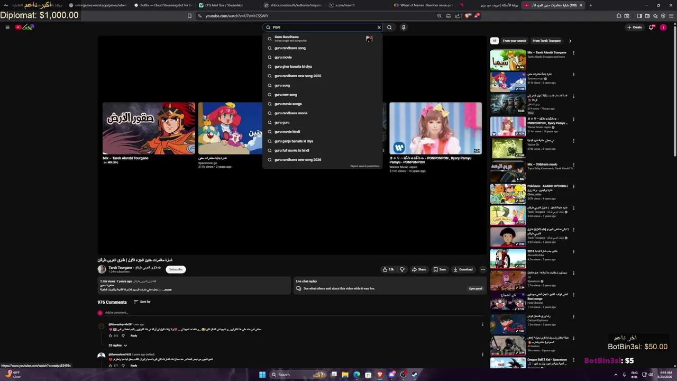Open 'Mix – Tarek Alarabi Tourgane' sidebar thumbnail
677x381 pixels.
coord(508,60)
